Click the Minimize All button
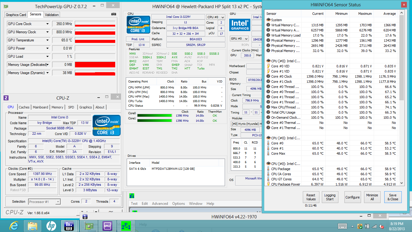412x232 pixels. click(x=372, y=197)
